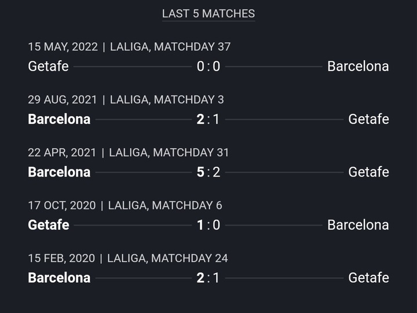Select the 15 May 2022 match date
Viewport: 417px width, 313px height.
click(63, 47)
